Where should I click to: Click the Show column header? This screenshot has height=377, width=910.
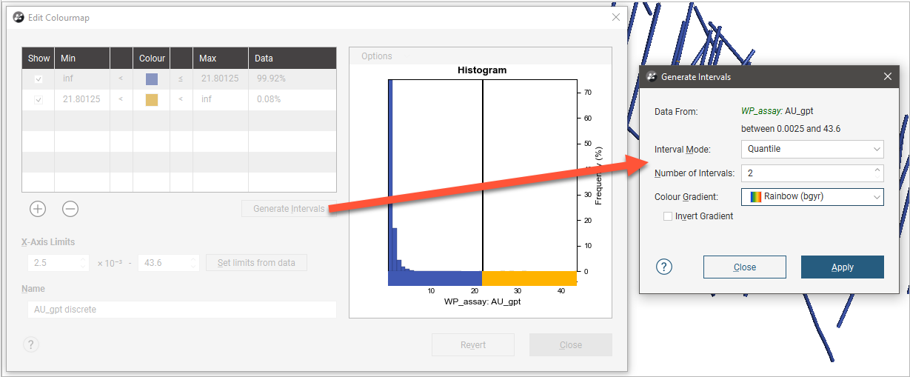click(x=39, y=58)
